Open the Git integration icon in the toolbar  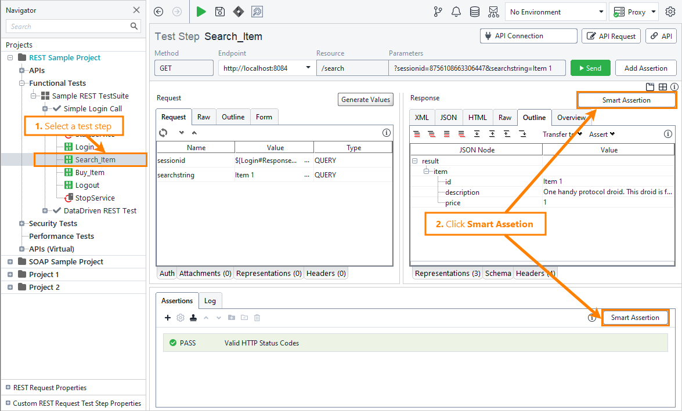438,12
